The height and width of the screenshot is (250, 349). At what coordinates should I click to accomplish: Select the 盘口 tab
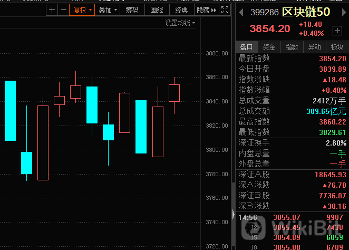pyautogui.click(x=247, y=47)
